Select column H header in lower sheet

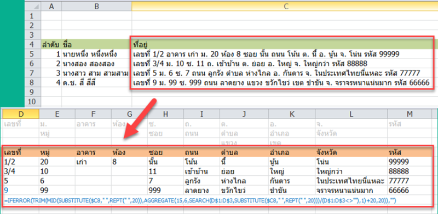[x=165, y=114]
